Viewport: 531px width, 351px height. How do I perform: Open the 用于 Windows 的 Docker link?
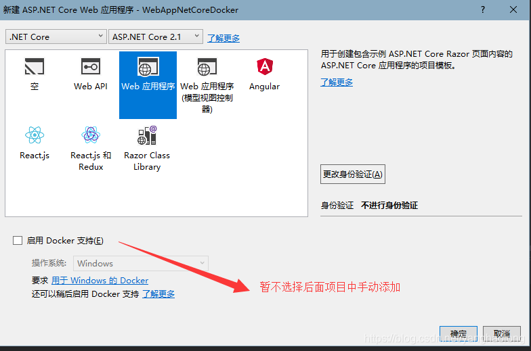click(x=100, y=280)
